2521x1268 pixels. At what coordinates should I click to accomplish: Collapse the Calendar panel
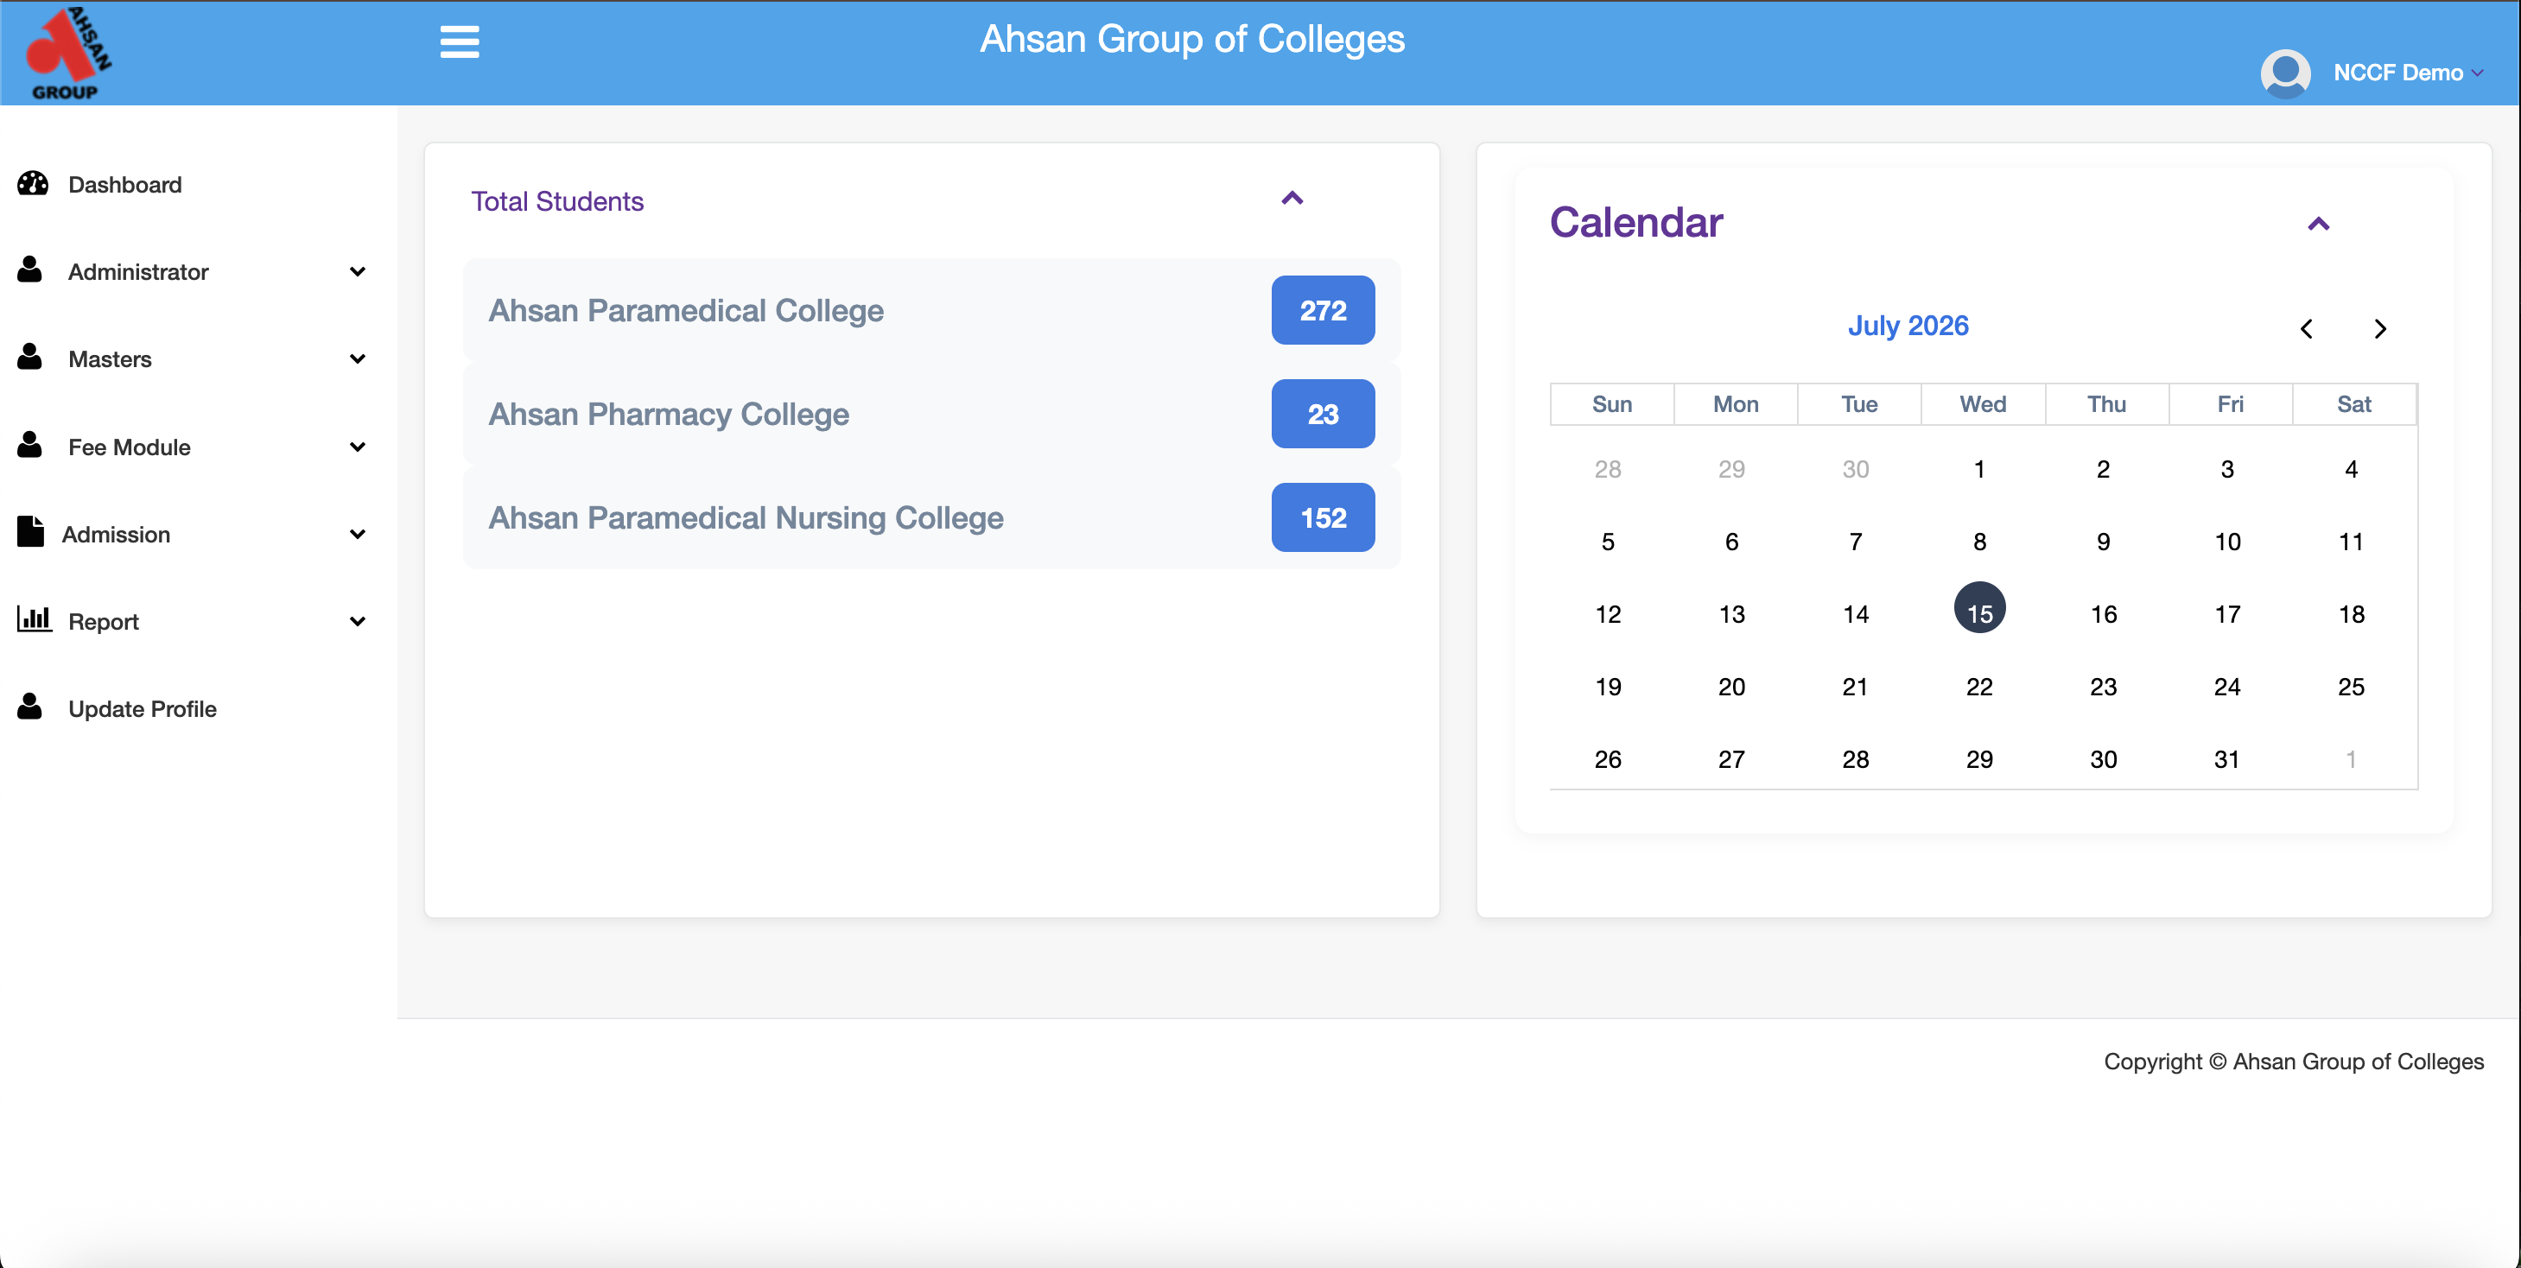(x=2317, y=224)
